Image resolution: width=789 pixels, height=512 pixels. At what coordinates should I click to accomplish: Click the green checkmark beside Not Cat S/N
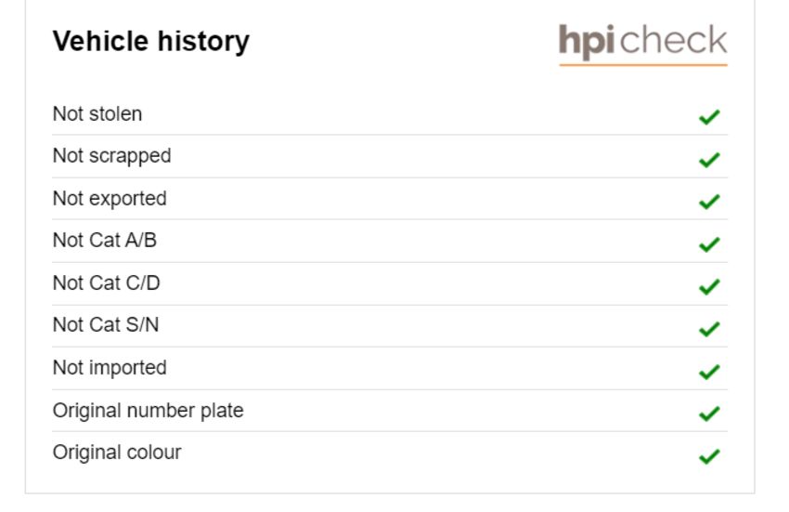point(709,329)
